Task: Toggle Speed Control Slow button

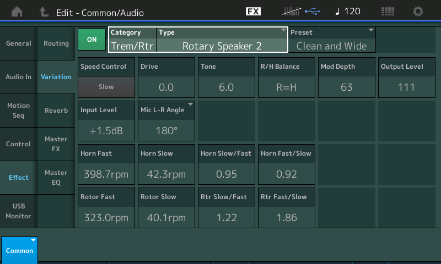Action: [106, 87]
